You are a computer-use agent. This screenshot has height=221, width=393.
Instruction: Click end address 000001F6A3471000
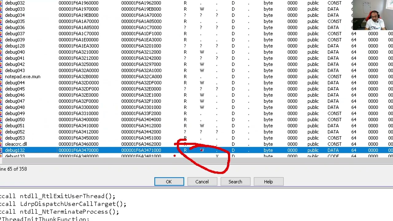[x=141, y=150]
